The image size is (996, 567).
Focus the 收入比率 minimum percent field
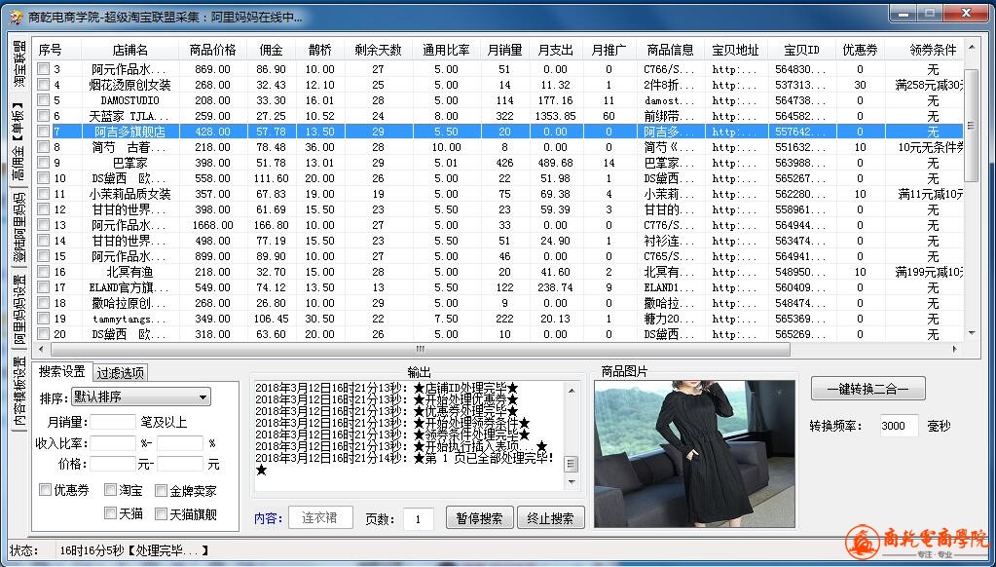113,443
